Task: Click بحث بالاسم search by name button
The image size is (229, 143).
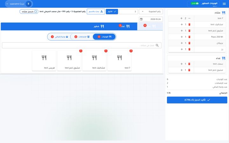Action: (x=96, y=11)
